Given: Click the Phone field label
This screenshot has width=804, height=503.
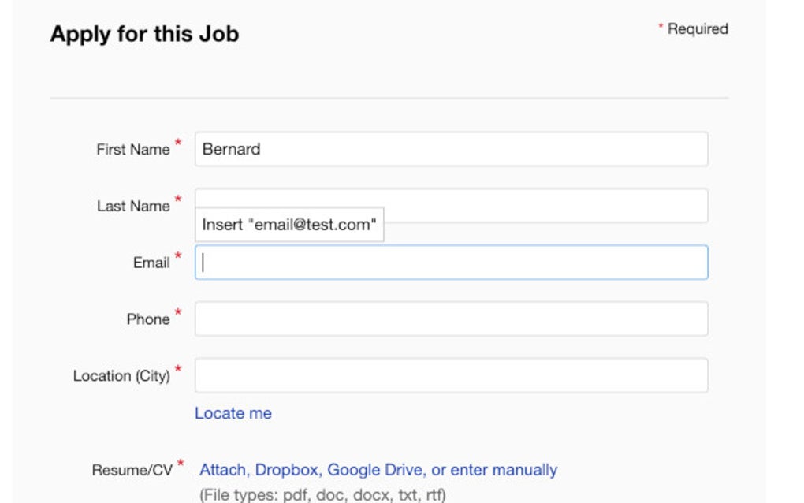Looking at the screenshot, I should click(148, 320).
